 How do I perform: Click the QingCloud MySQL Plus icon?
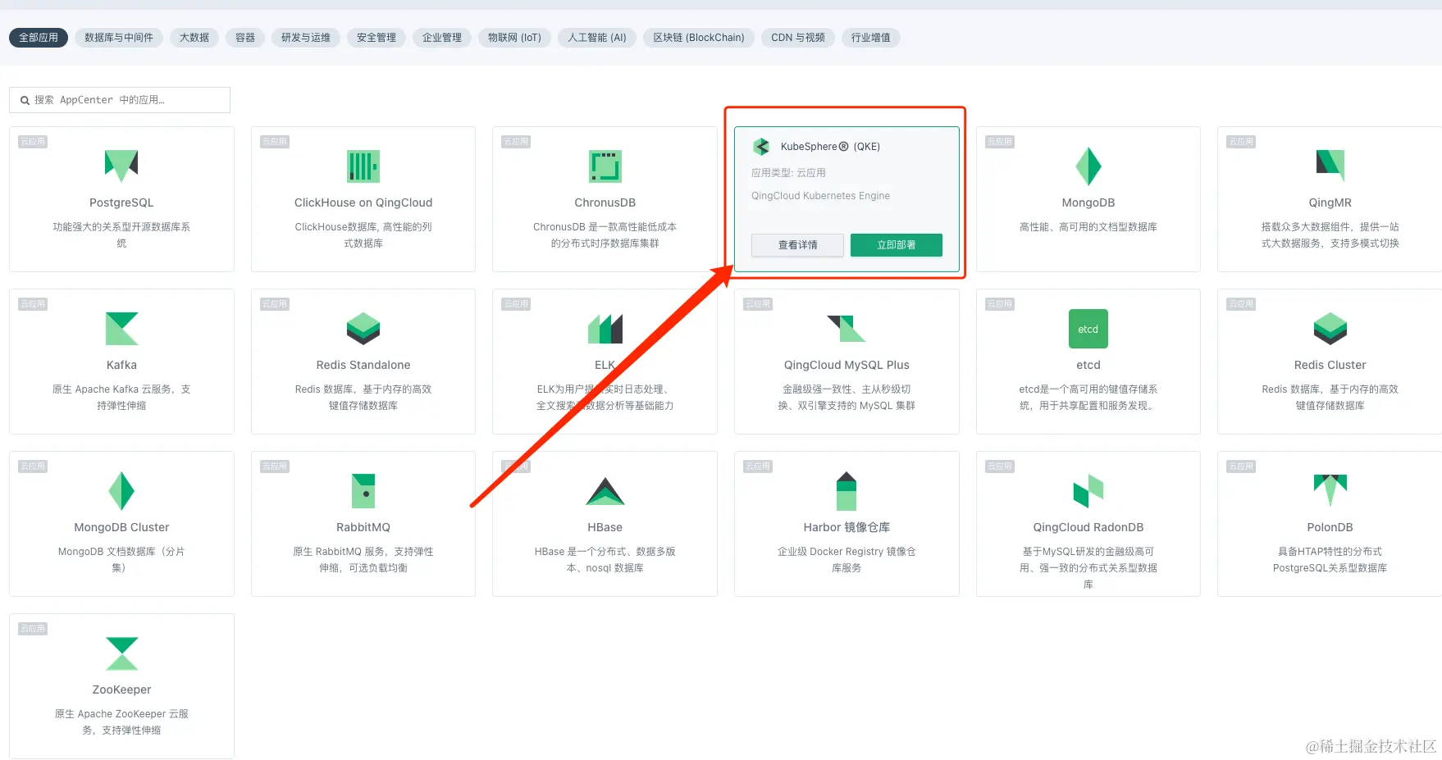point(846,329)
